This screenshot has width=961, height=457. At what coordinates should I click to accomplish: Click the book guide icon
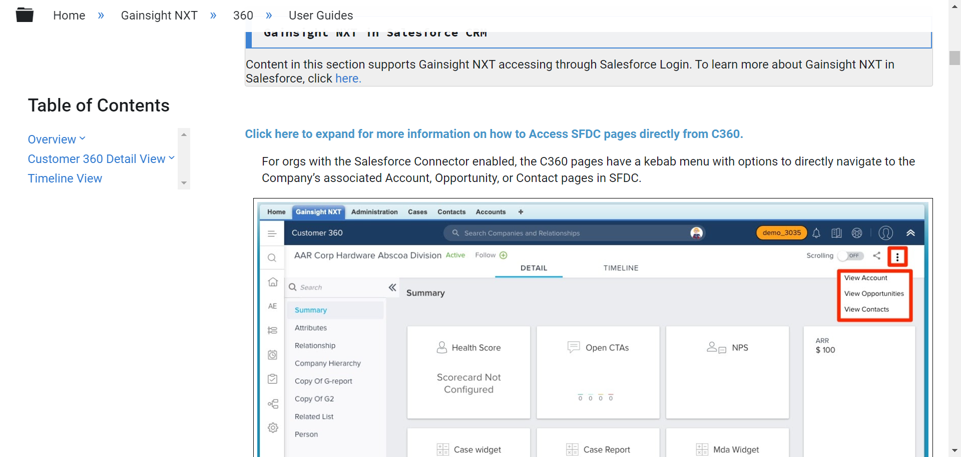tap(836, 233)
